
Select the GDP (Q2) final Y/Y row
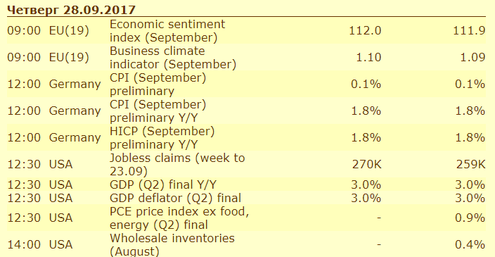click(246, 184)
